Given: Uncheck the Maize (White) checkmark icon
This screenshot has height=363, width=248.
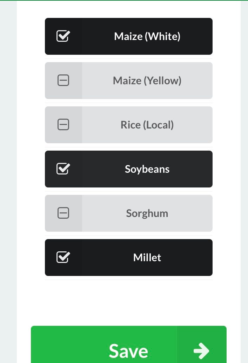Looking at the screenshot, I should pyautogui.click(x=63, y=36).
